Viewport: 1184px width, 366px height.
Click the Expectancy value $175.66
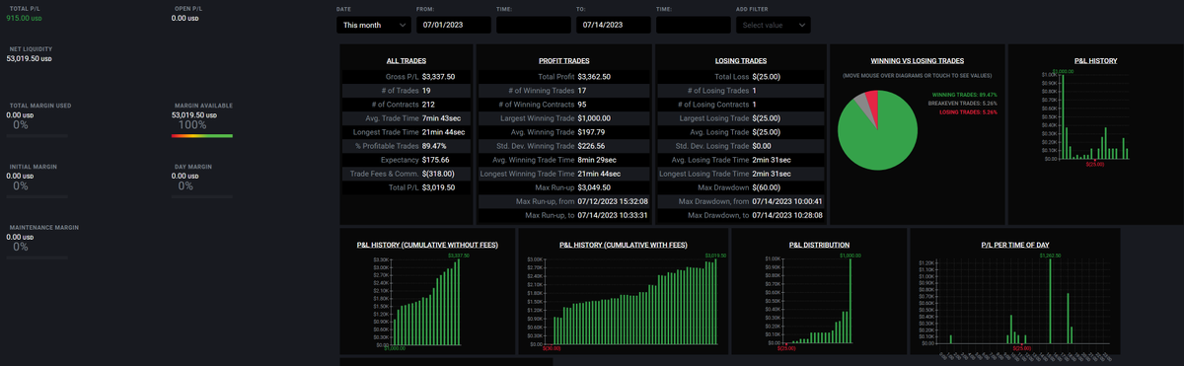435,159
